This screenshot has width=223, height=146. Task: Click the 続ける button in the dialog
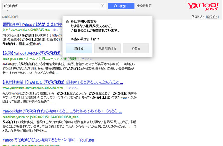(79, 48)
